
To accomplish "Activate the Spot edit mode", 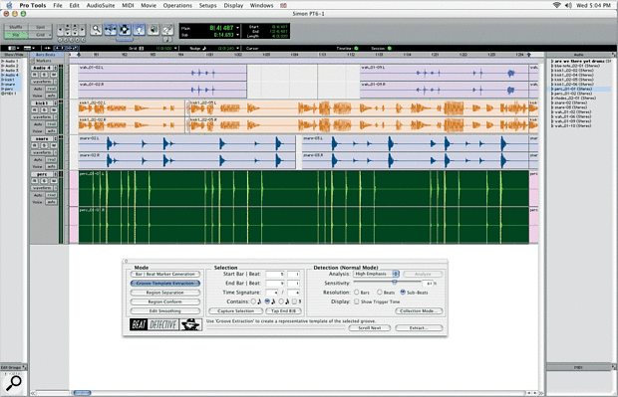I will [40, 27].
